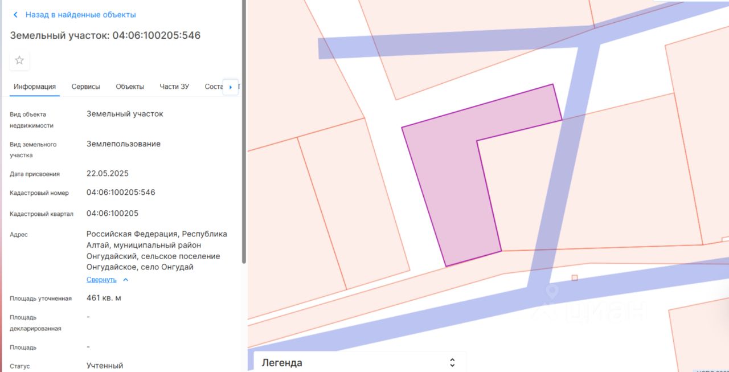Collapse the address with Свернуть link
The width and height of the screenshot is (729, 372).
click(101, 280)
